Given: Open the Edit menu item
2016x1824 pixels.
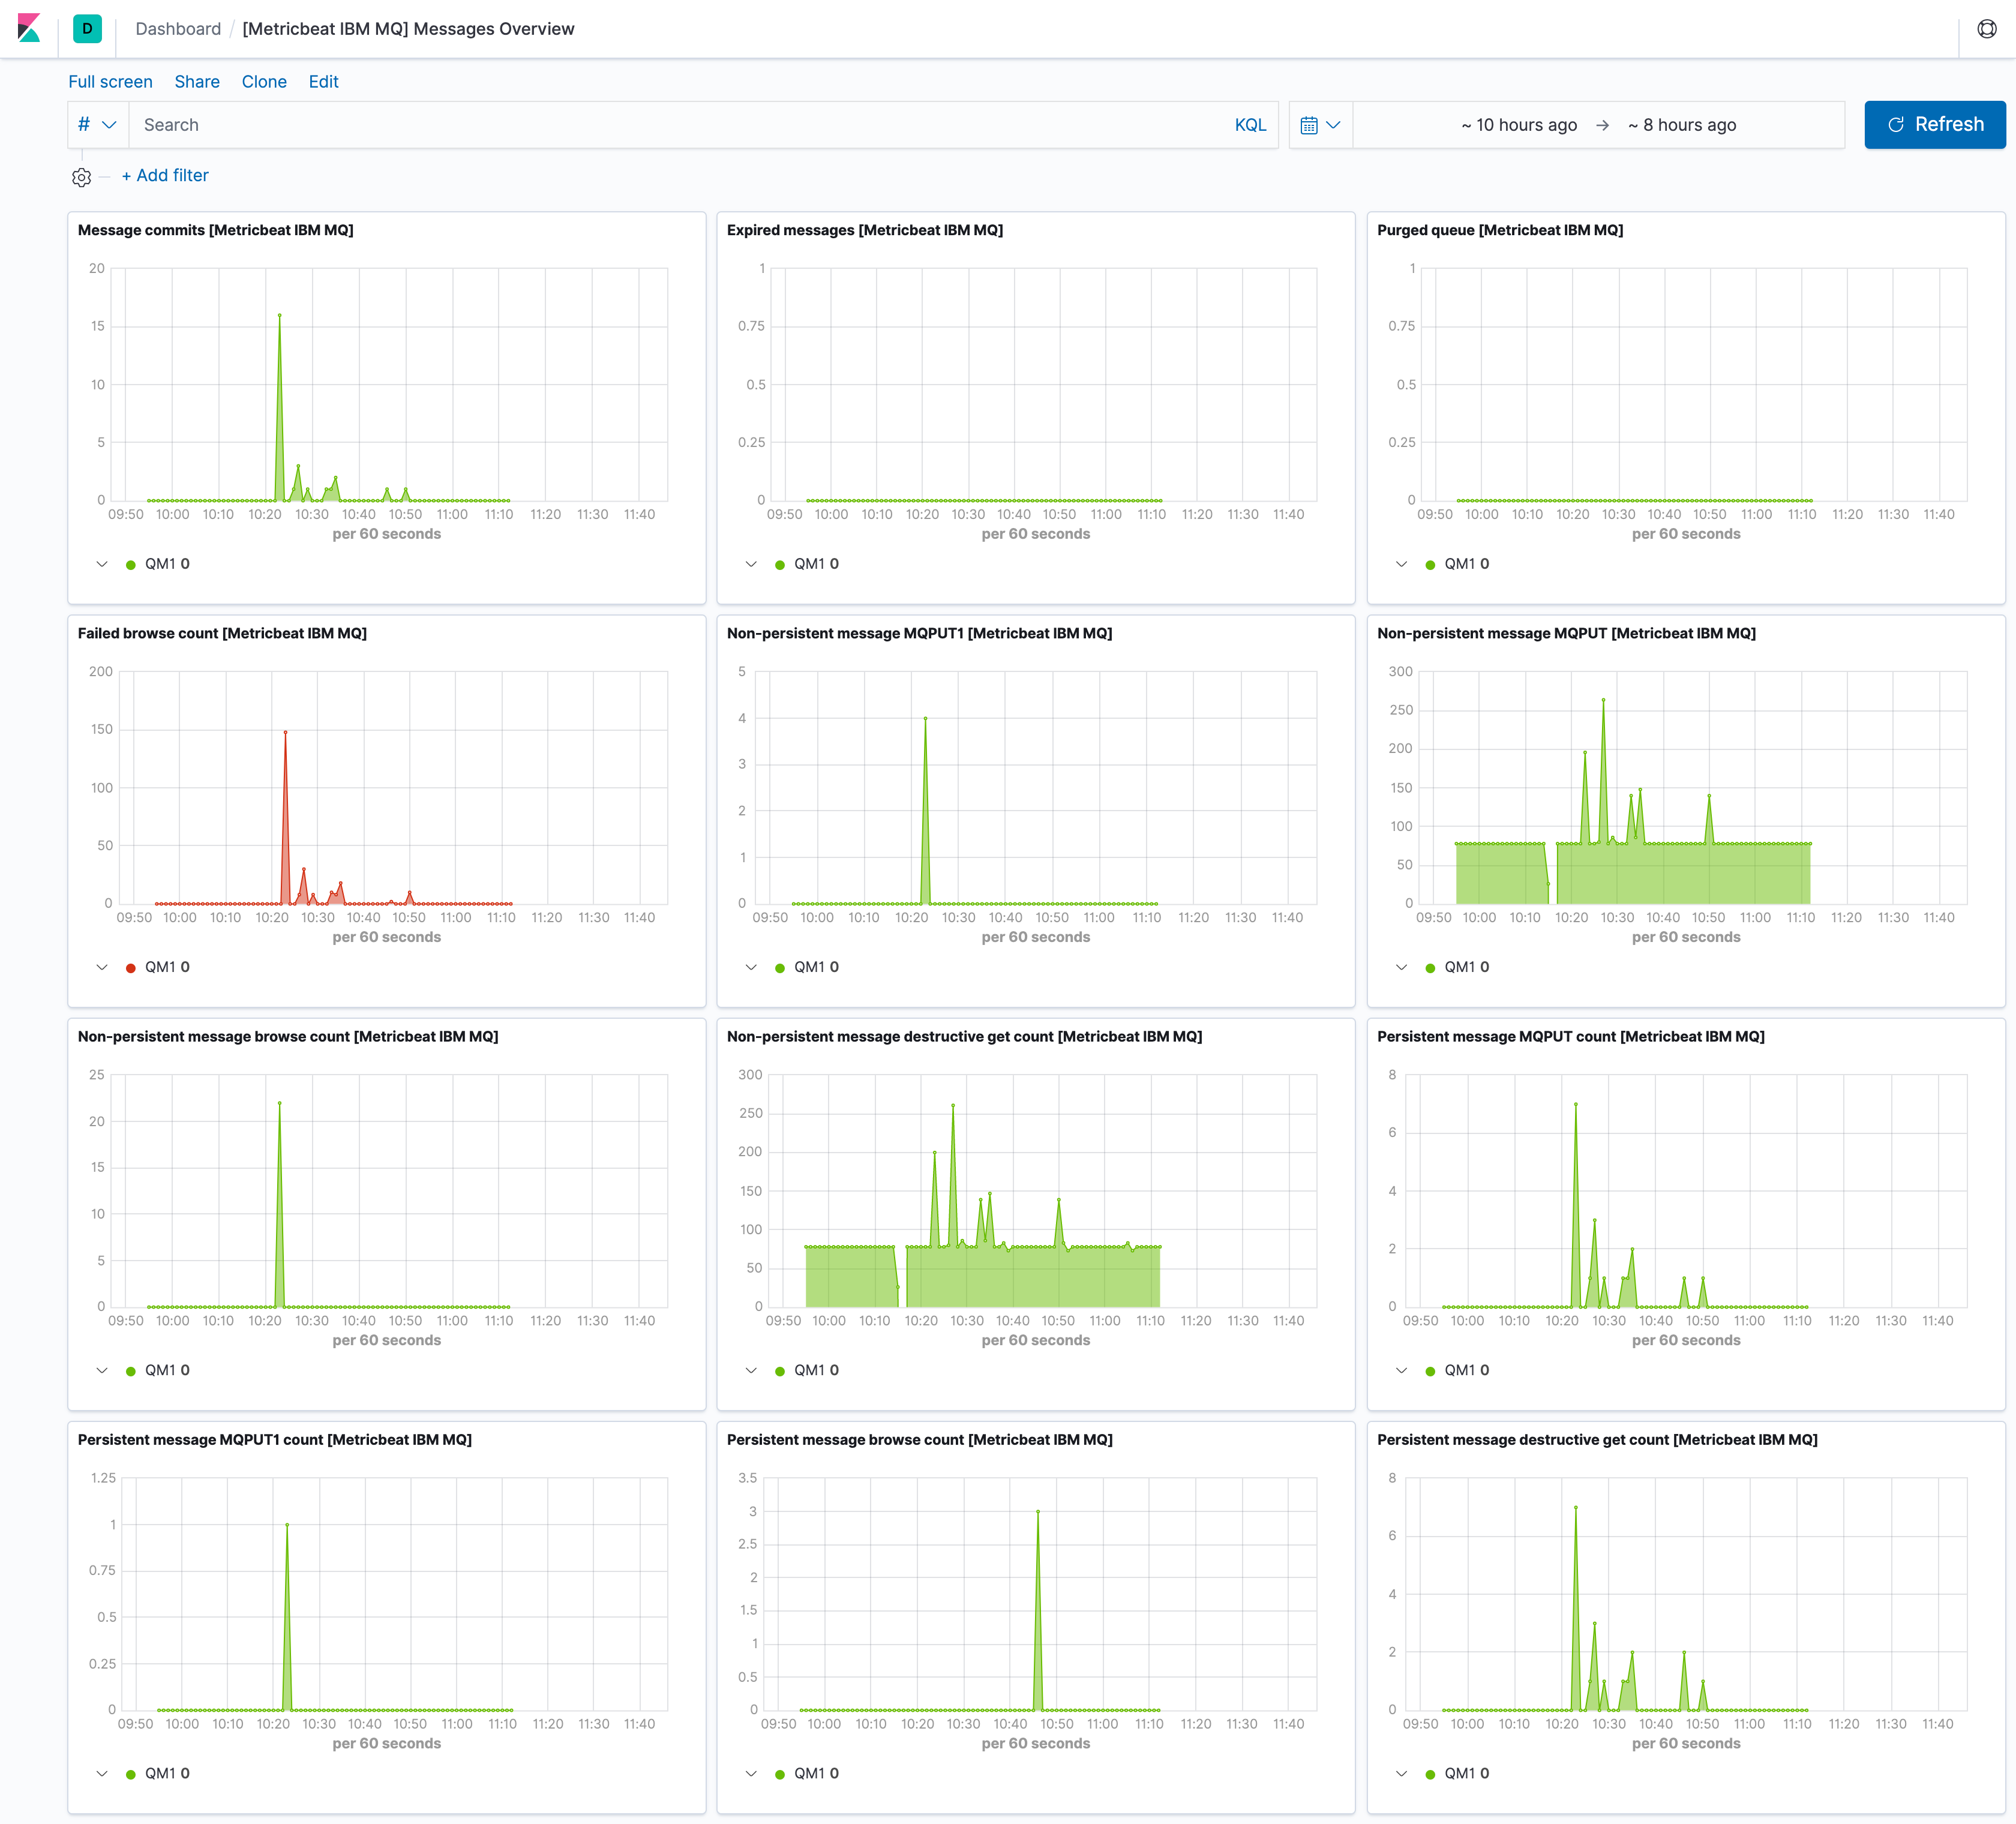Looking at the screenshot, I should click(323, 82).
